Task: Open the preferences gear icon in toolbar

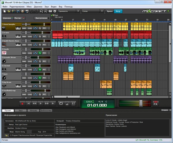Action: [x=55, y=11]
